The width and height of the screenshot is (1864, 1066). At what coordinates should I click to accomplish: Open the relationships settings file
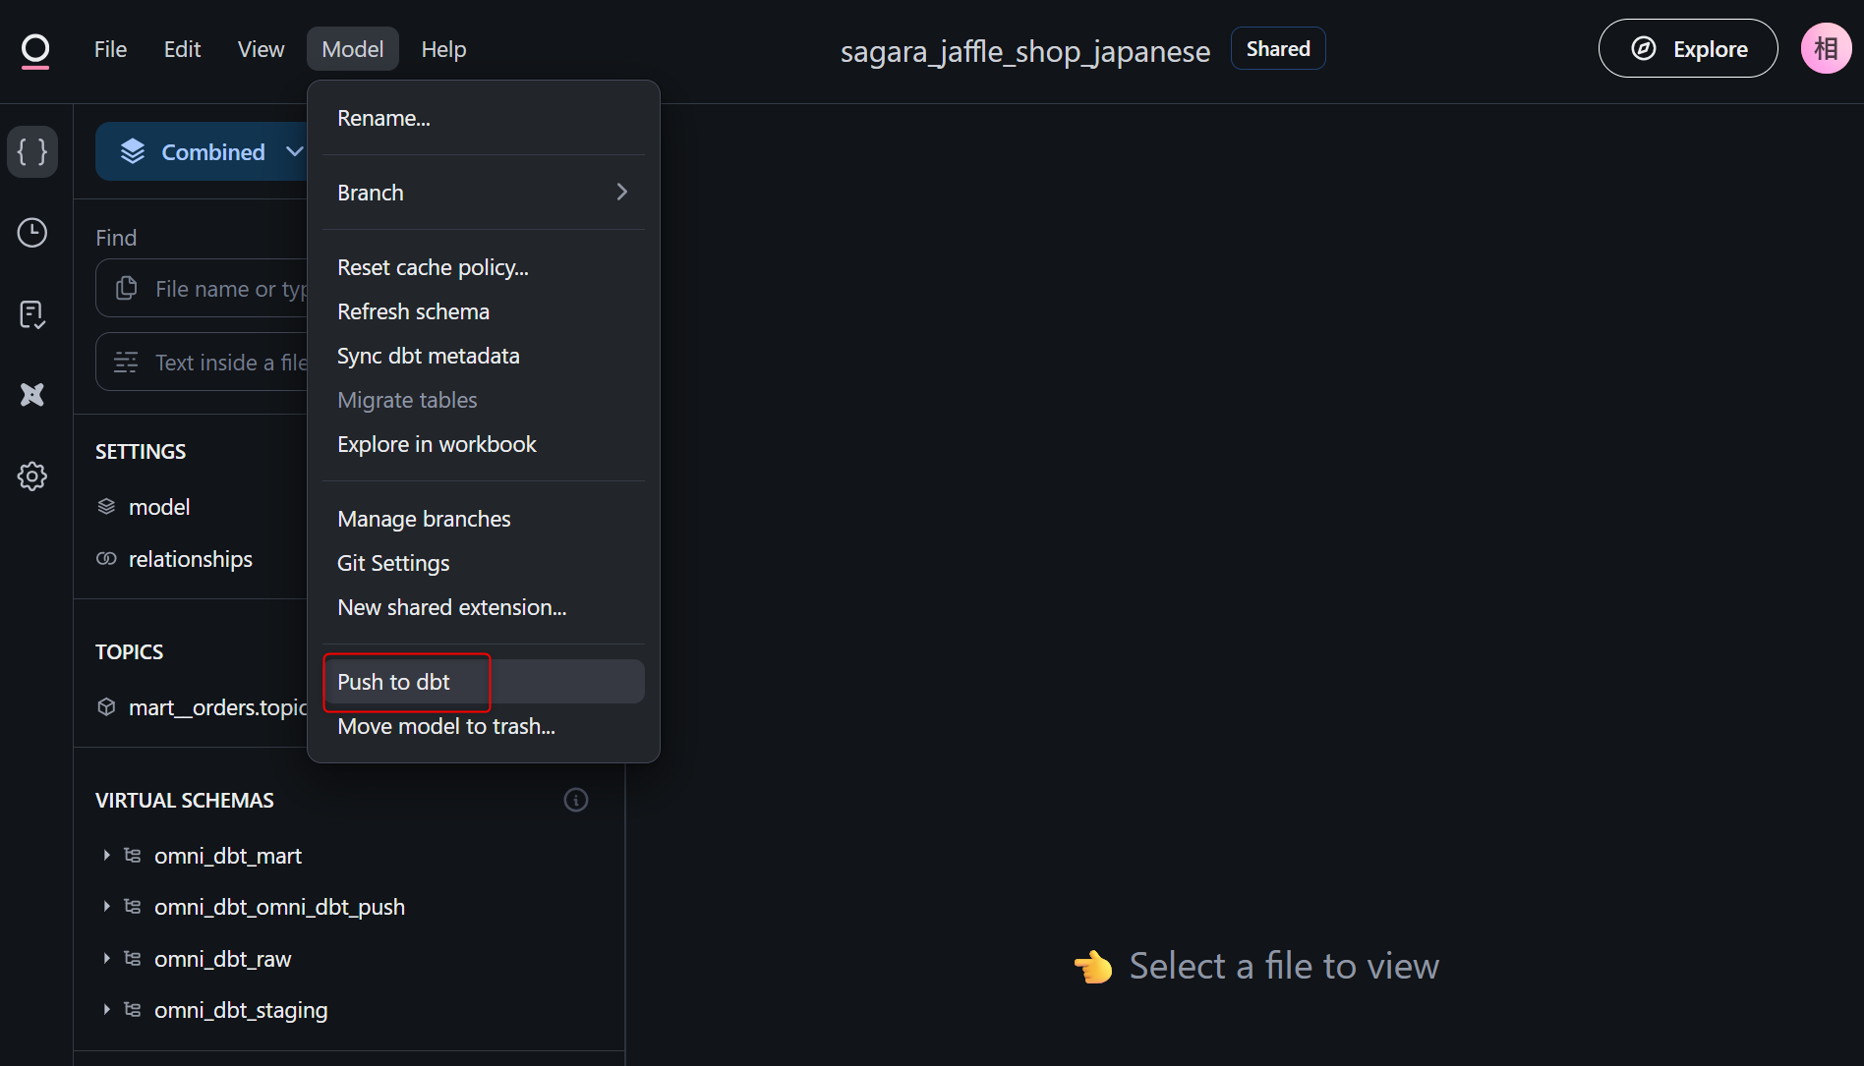pos(191,559)
